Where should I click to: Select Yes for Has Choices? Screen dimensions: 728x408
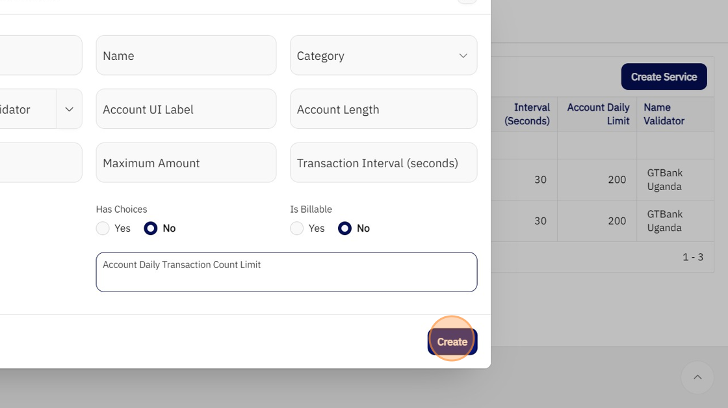[103, 228]
